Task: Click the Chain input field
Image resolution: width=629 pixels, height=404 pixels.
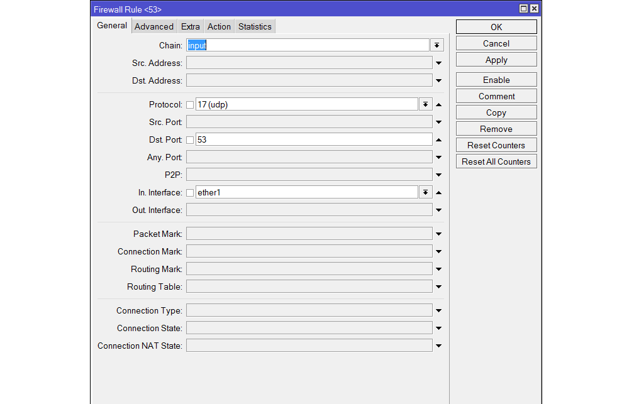Action: click(308, 45)
